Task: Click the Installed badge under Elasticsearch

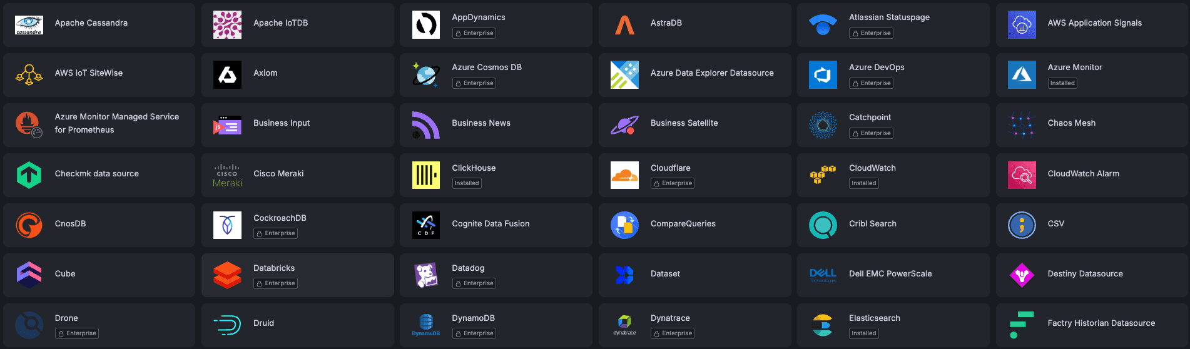Action: 864,333
